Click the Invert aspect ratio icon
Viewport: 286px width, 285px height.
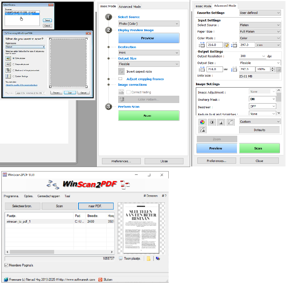point(121,72)
